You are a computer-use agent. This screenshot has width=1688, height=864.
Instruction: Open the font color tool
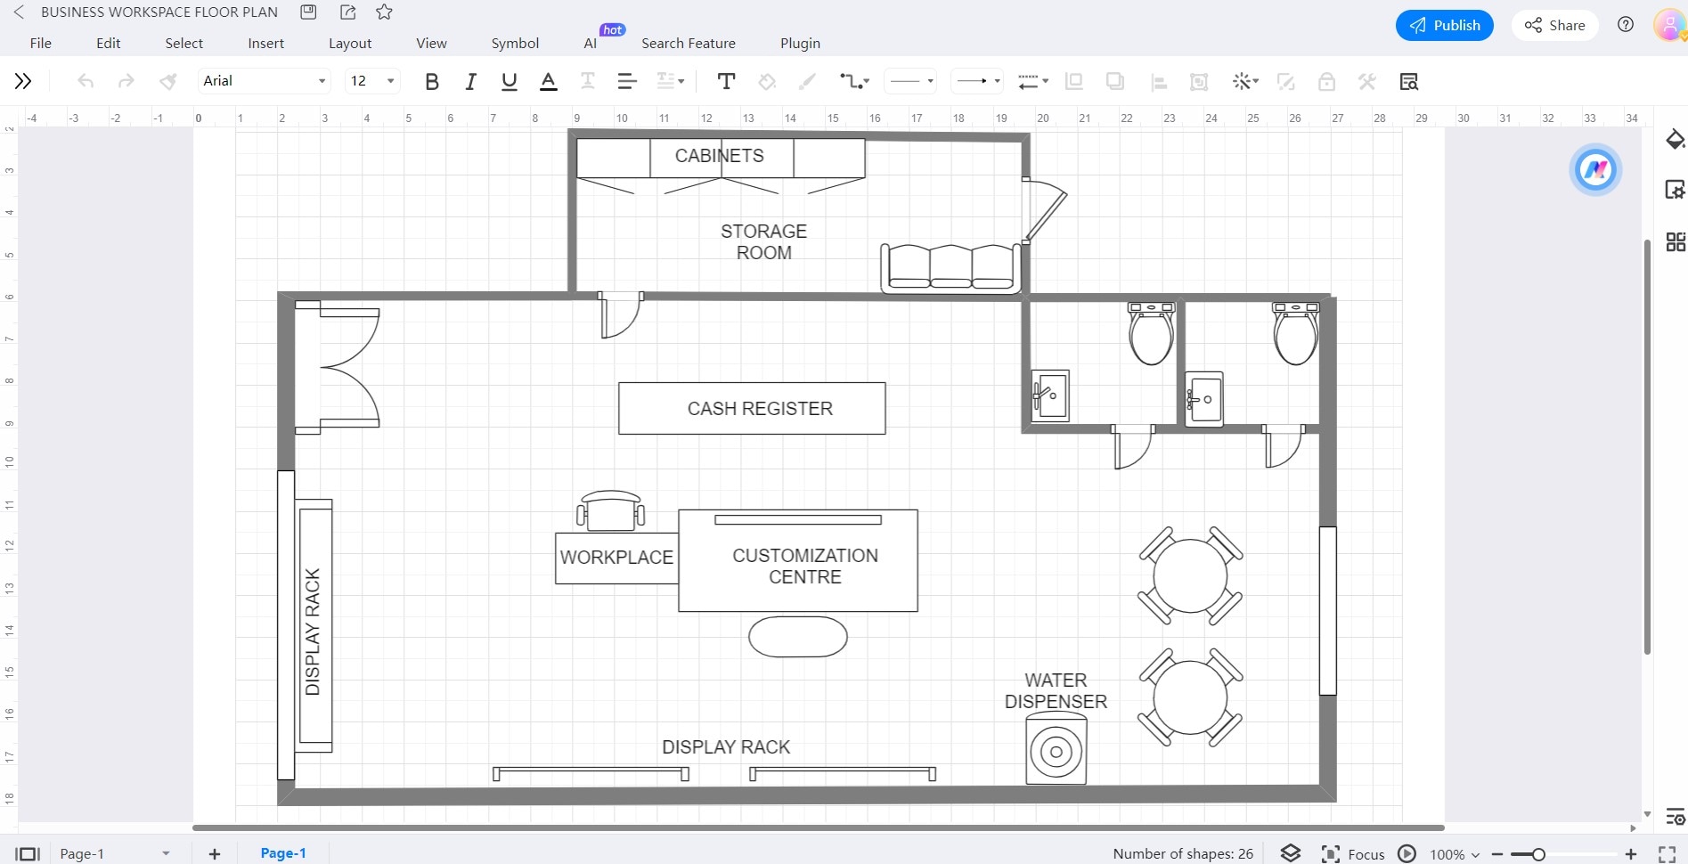coord(549,81)
